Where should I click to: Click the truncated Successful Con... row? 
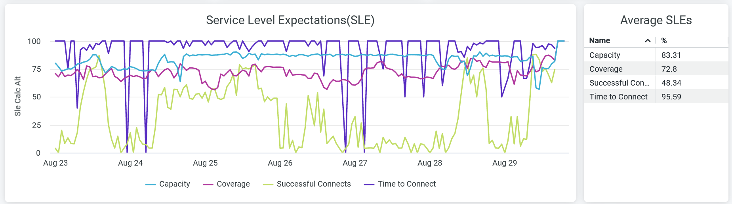point(619,83)
